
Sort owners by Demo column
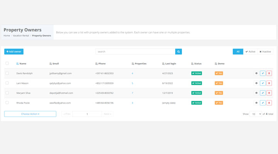219,64
